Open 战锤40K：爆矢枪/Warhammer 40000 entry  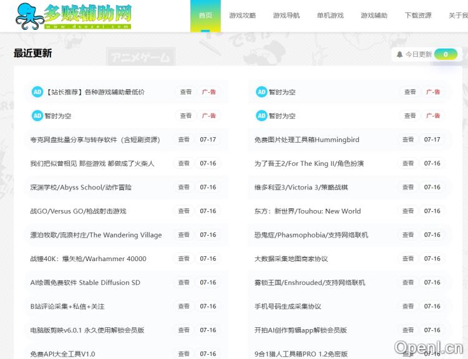88,259
